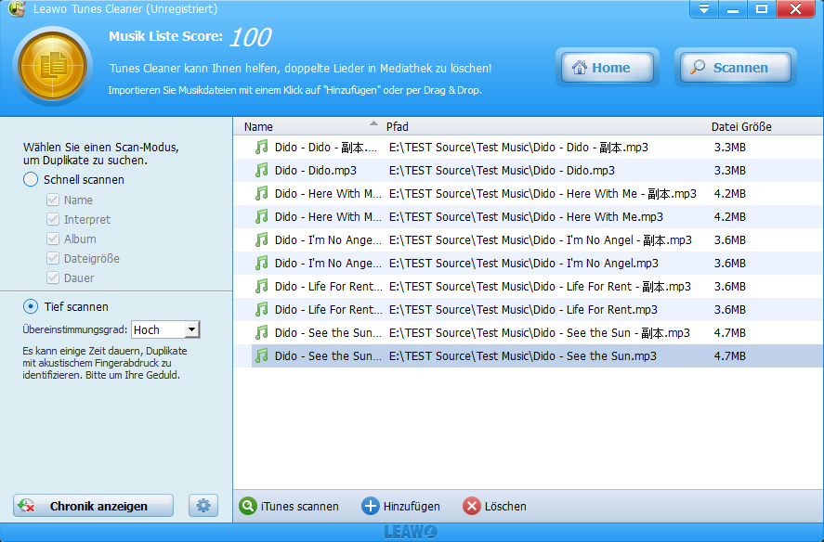The image size is (824, 542).
Task: Toggle the Name checkbox
Action: coord(53,200)
